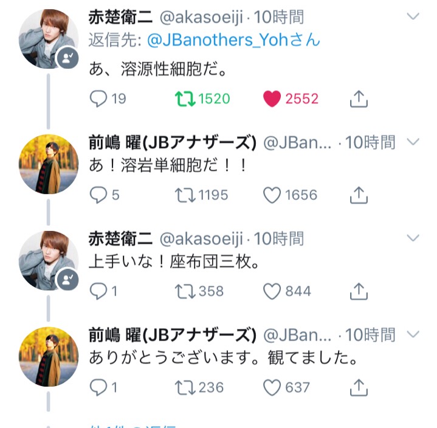
Task: Expand options menu on 溶岩単細胞だ tweet
Action: click(413, 142)
